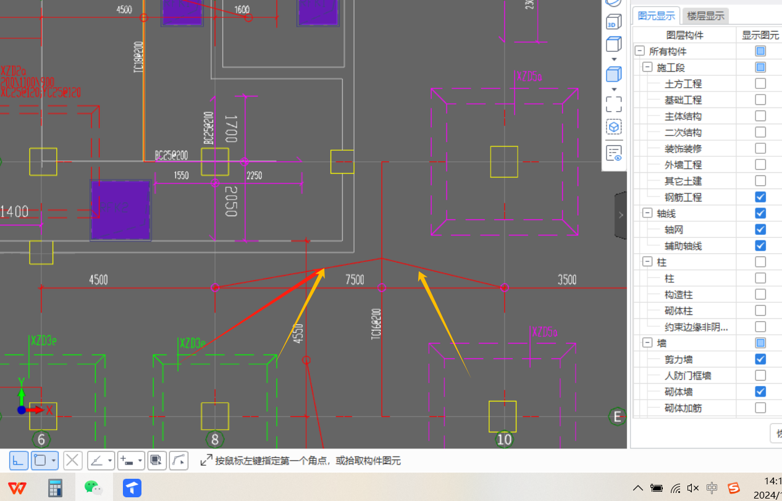Open Calculator from taskbar
This screenshot has height=501, width=782.
coord(56,488)
